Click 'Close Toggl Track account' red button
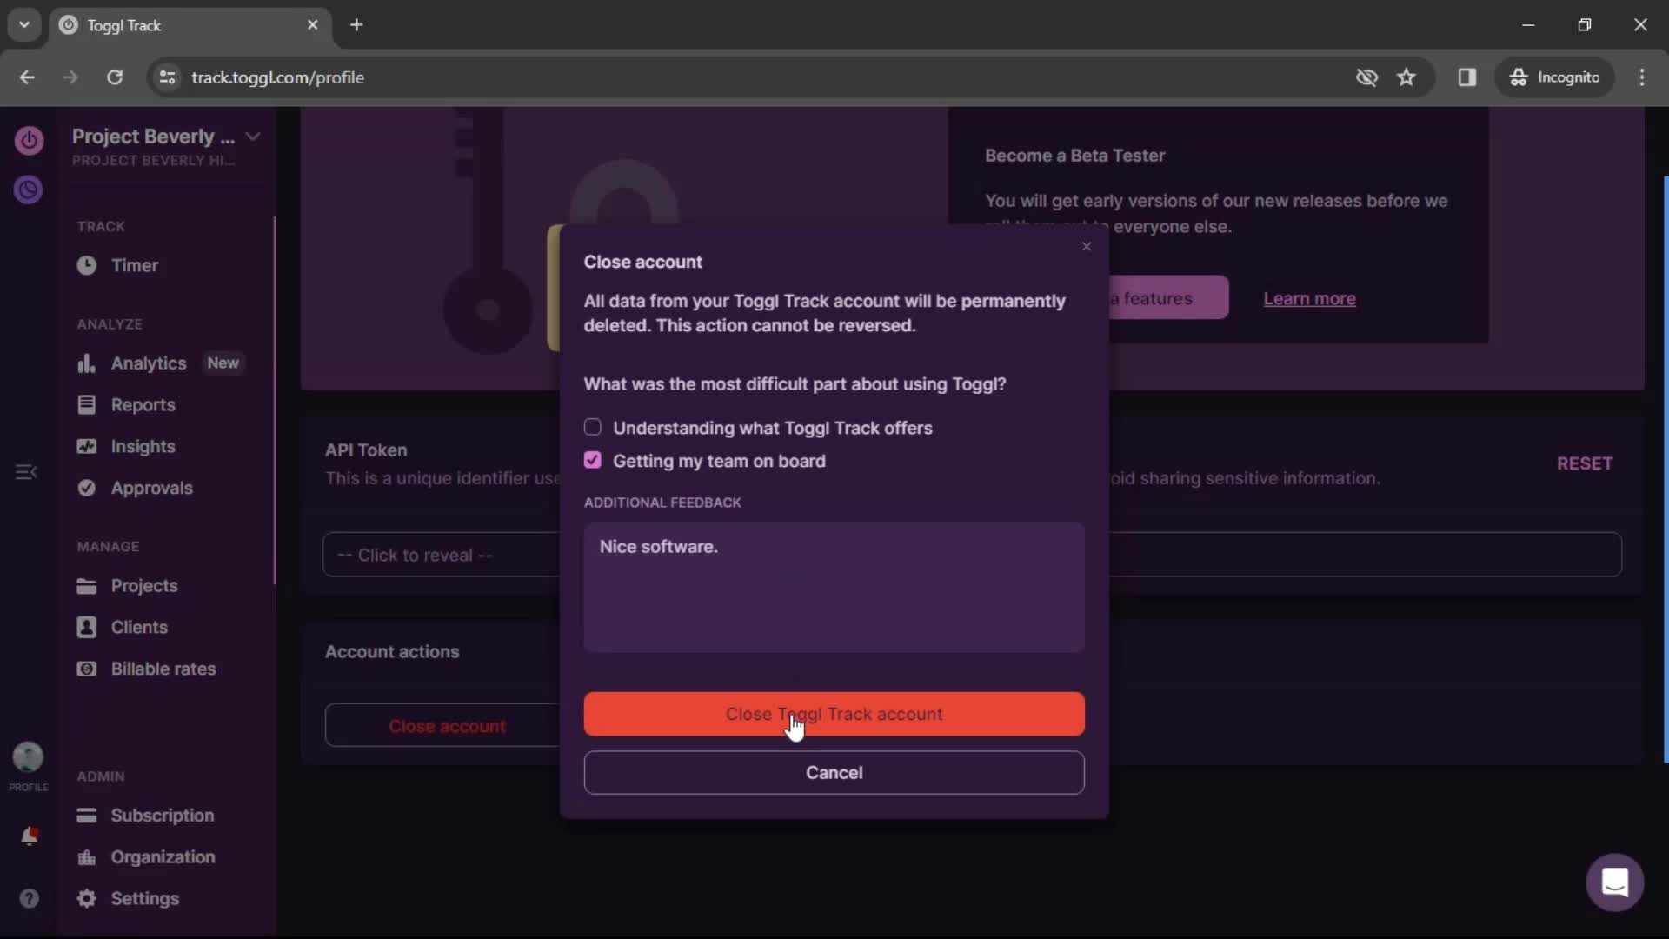 [834, 713]
